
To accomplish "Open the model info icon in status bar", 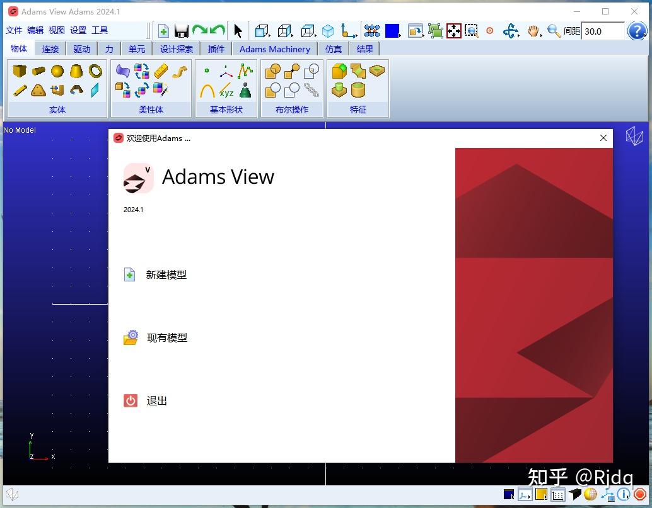I will tap(623, 495).
